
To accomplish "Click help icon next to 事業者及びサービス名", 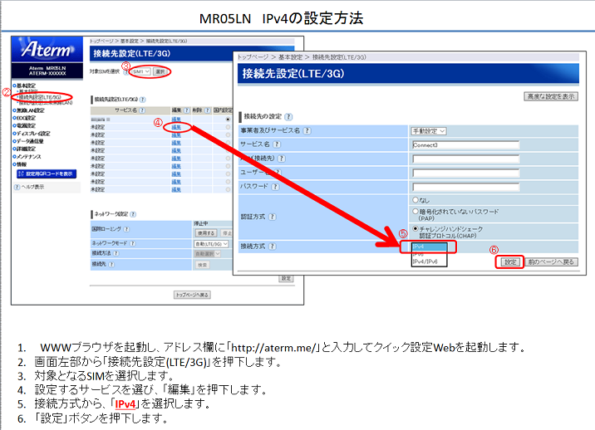I will coord(307,131).
